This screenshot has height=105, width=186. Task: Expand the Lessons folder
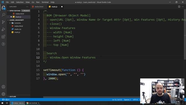[17, 23]
